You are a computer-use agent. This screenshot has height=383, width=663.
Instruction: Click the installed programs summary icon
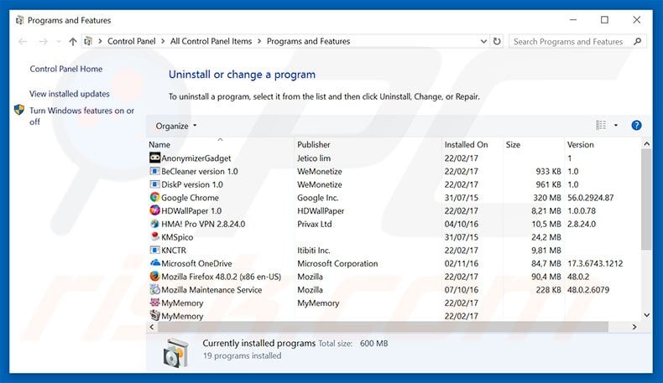tap(175, 353)
